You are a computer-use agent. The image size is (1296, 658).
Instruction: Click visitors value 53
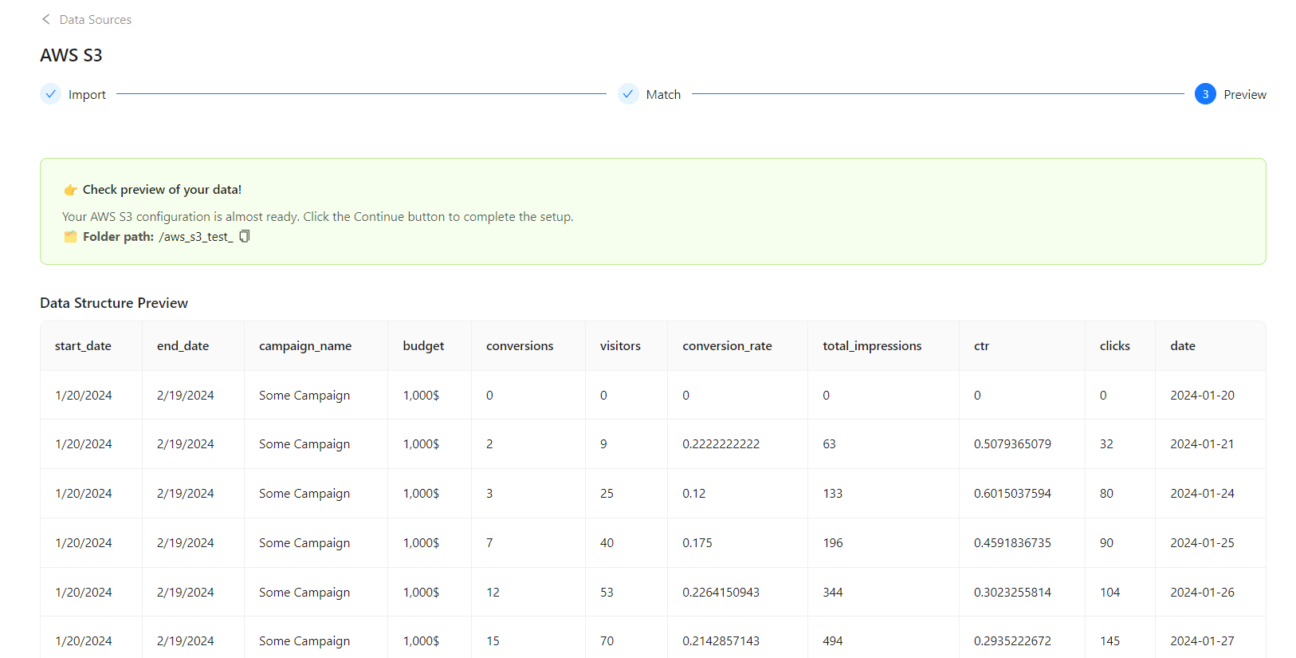tap(607, 593)
